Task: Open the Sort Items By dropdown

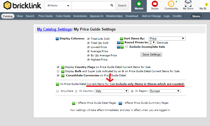Action: coord(167,39)
